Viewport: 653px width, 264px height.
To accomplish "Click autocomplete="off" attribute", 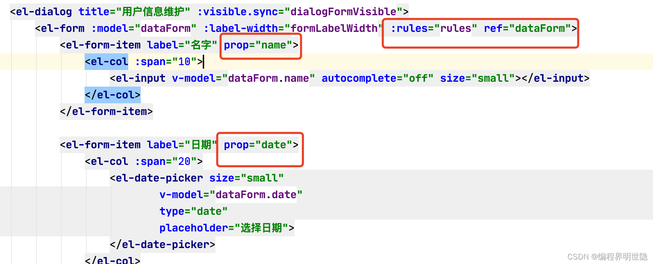I will 378,78.
